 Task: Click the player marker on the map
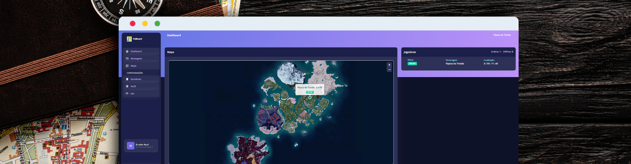[310, 97]
